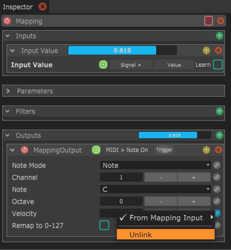Click the green add Output plus icon
Image resolution: width=231 pixels, height=250 pixels.
coord(219,135)
